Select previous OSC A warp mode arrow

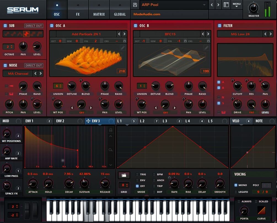click(72, 108)
